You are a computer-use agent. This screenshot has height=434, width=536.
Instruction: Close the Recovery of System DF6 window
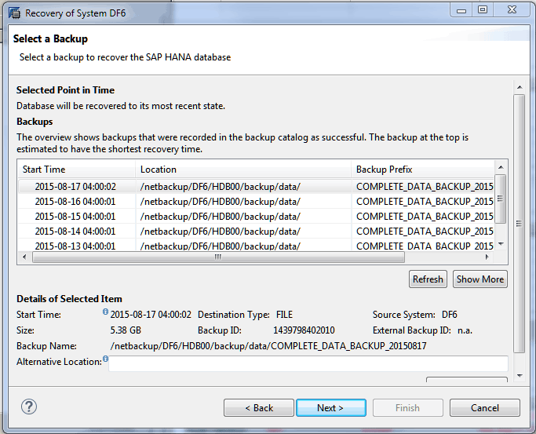512,10
